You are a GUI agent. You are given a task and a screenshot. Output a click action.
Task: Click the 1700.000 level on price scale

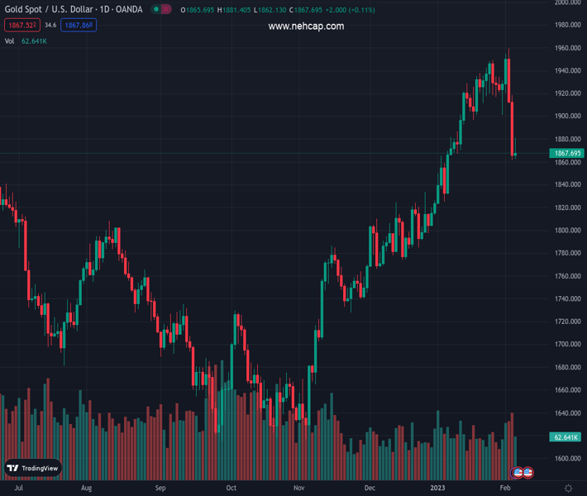(566, 345)
